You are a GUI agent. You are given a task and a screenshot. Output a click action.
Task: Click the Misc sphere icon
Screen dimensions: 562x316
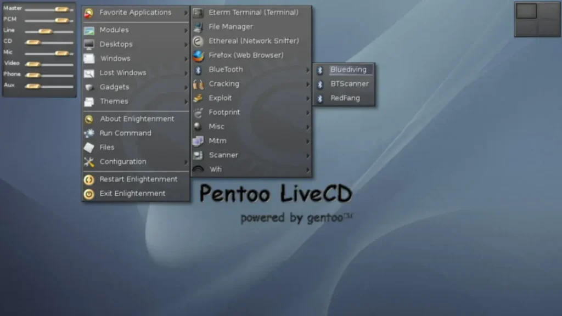[198, 127]
